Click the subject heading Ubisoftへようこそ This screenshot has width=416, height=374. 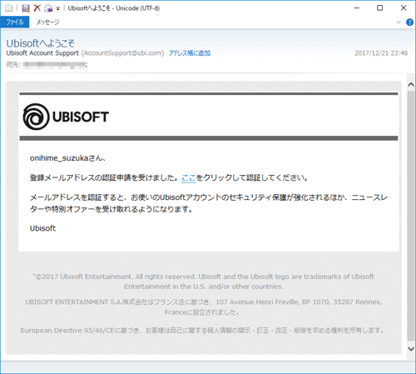coord(41,43)
